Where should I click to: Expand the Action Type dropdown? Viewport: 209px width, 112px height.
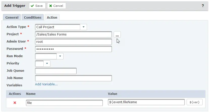83,27
